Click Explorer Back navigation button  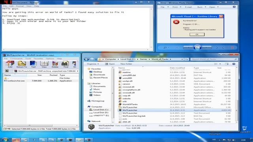pos(86,59)
